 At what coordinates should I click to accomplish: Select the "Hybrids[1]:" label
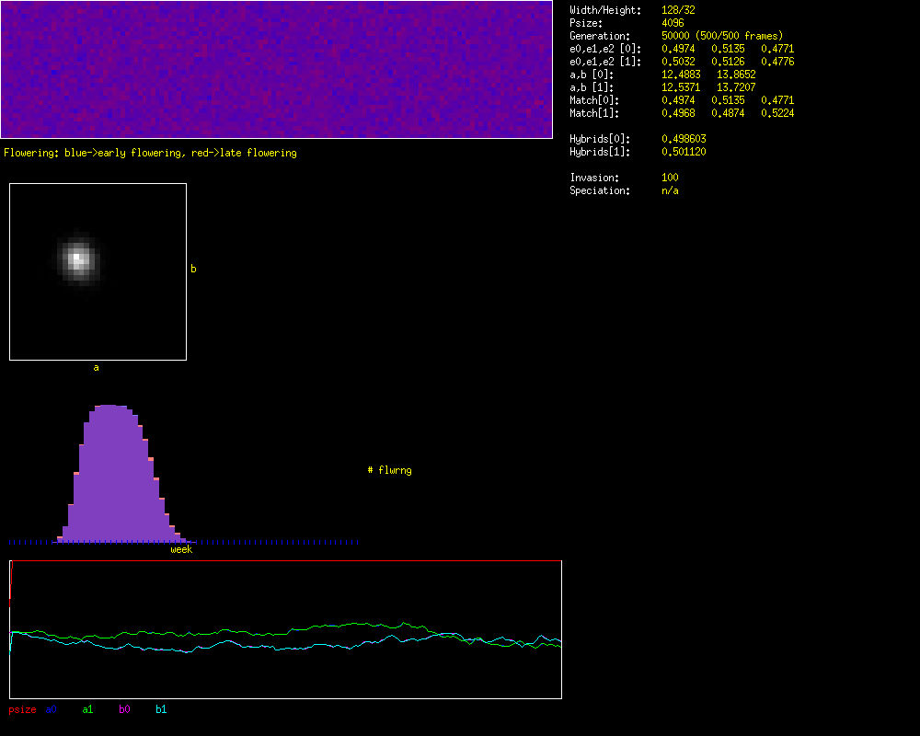pyautogui.click(x=600, y=153)
